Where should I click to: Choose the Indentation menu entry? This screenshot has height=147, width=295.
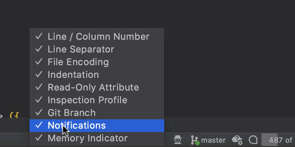(73, 75)
